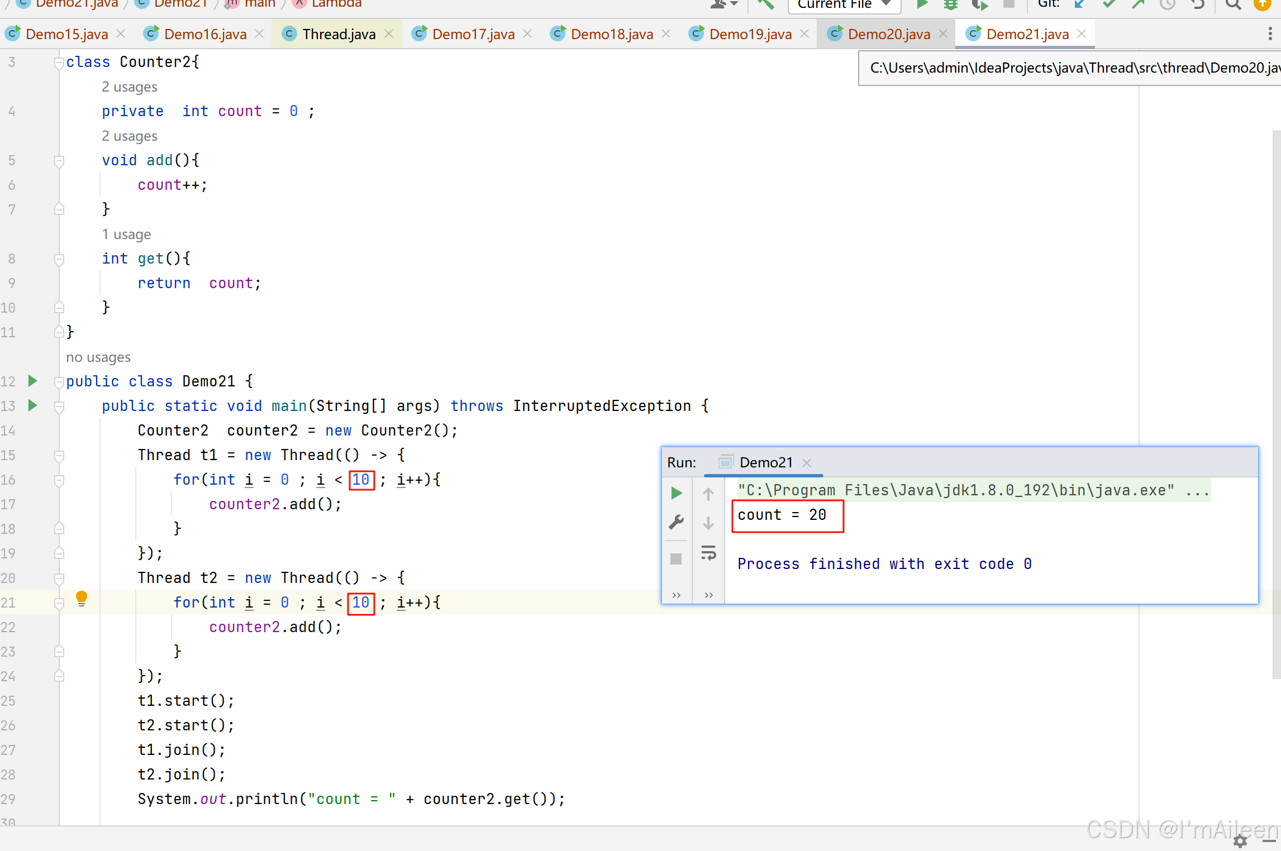Rerun Demo21 in the Run panel
This screenshot has width=1281, height=851.
(x=677, y=493)
